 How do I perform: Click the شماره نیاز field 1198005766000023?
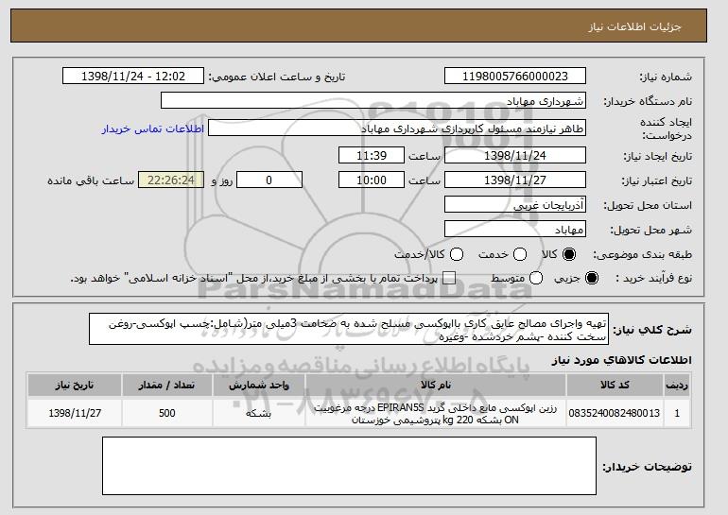click(x=515, y=77)
